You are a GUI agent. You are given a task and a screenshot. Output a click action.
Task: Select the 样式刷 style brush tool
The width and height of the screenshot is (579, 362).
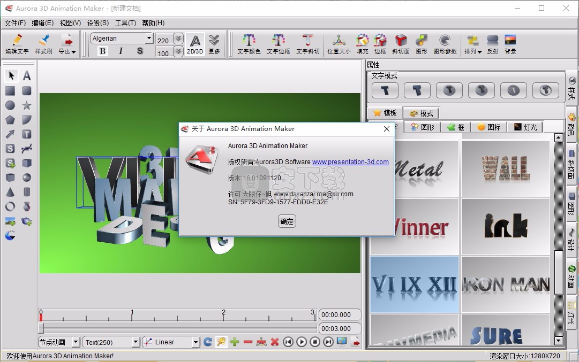pos(43,44)
